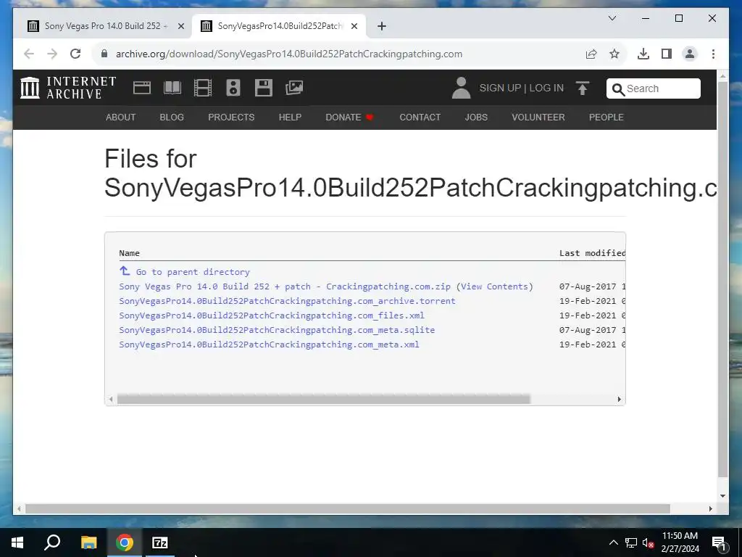
Task: Open the ABOUT menu item
Action: 121,117
